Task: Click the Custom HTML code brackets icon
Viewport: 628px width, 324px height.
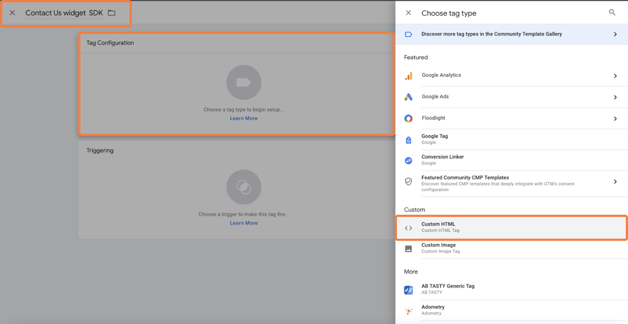Action: coord(409,228)
